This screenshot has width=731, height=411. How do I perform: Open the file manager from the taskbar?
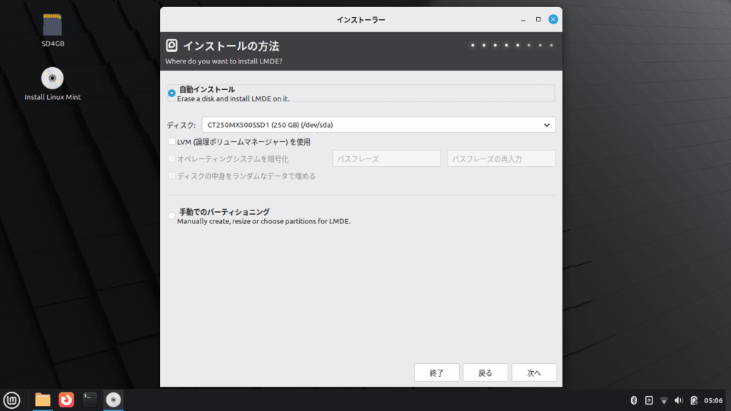(43, 400)
